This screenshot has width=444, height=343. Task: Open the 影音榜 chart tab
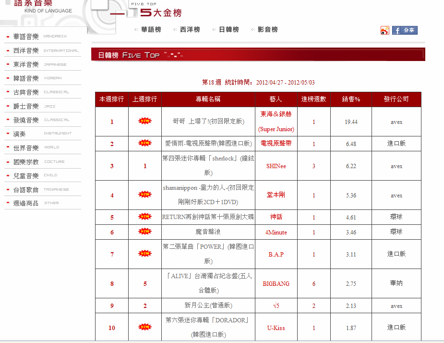[267, 30]
